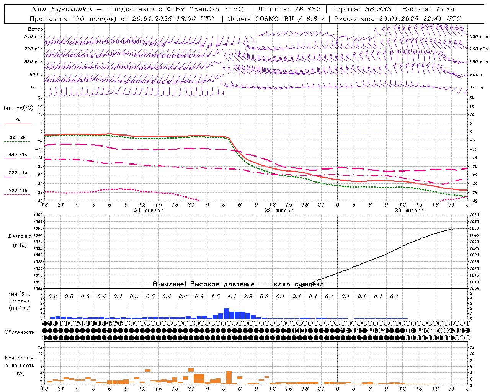Click the 'Широта: 56.383' field
The image size is (490, 392).
[361, 9]
